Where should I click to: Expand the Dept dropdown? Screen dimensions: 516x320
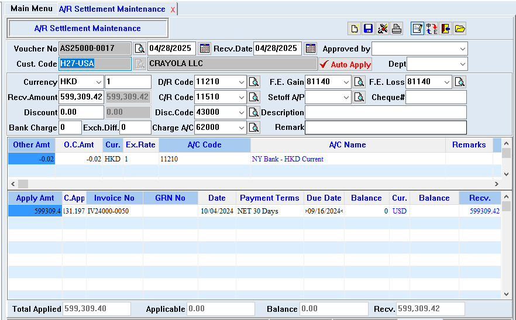462,64
